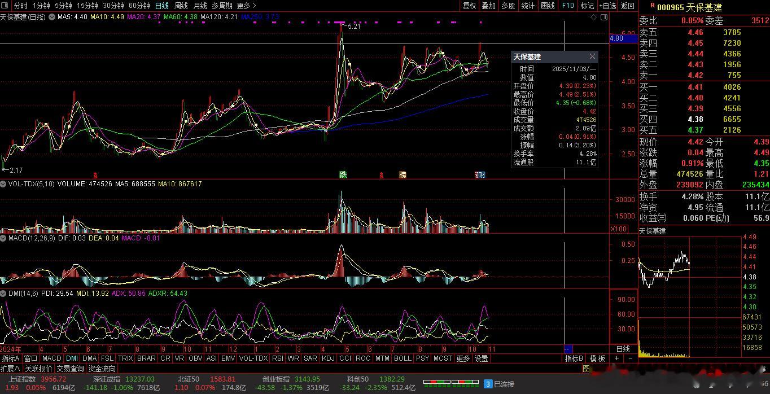
Task: Open the 模板 template menu
Action: pos(597,358)
